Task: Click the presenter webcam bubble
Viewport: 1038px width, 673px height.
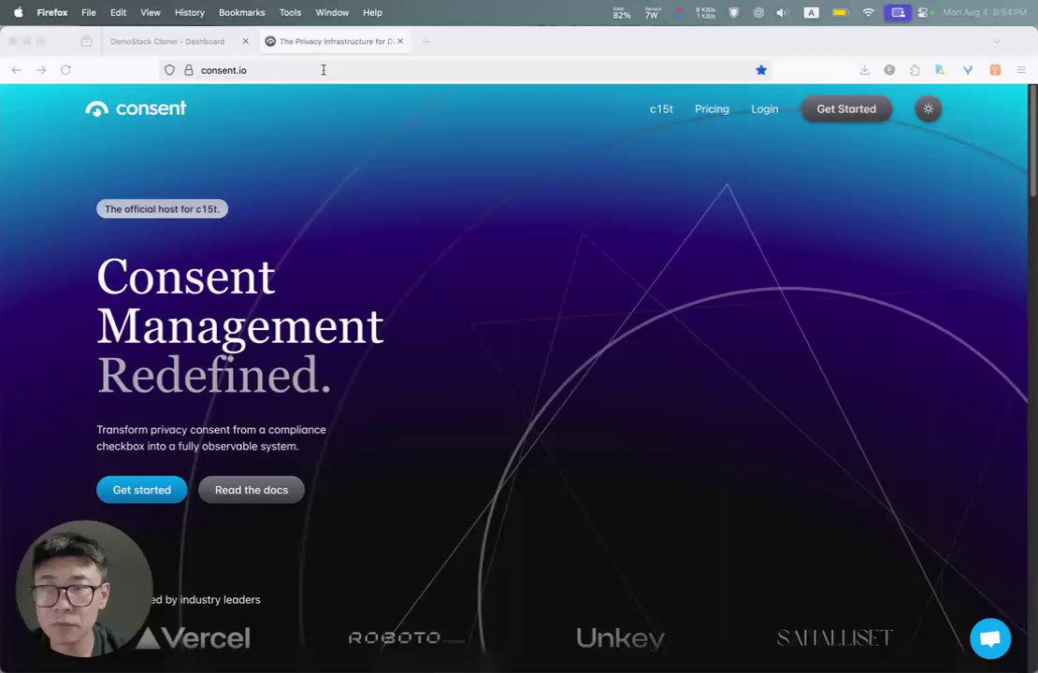Action: tap(84, 589)
